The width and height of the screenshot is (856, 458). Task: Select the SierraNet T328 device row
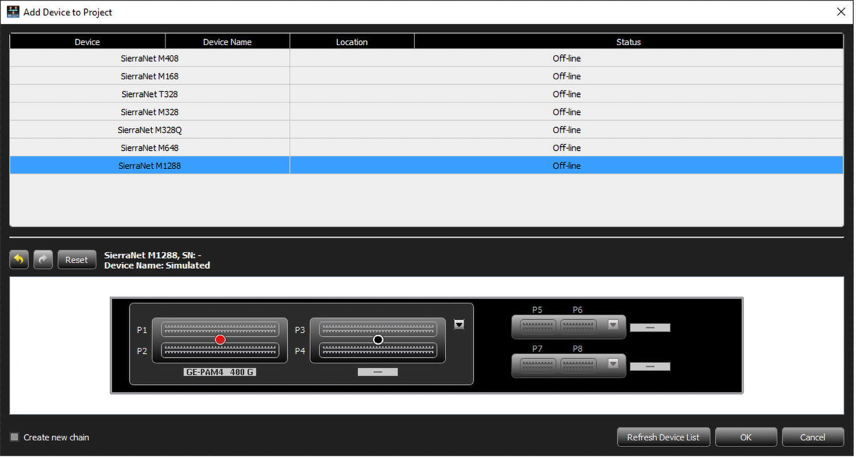[427, 94]
